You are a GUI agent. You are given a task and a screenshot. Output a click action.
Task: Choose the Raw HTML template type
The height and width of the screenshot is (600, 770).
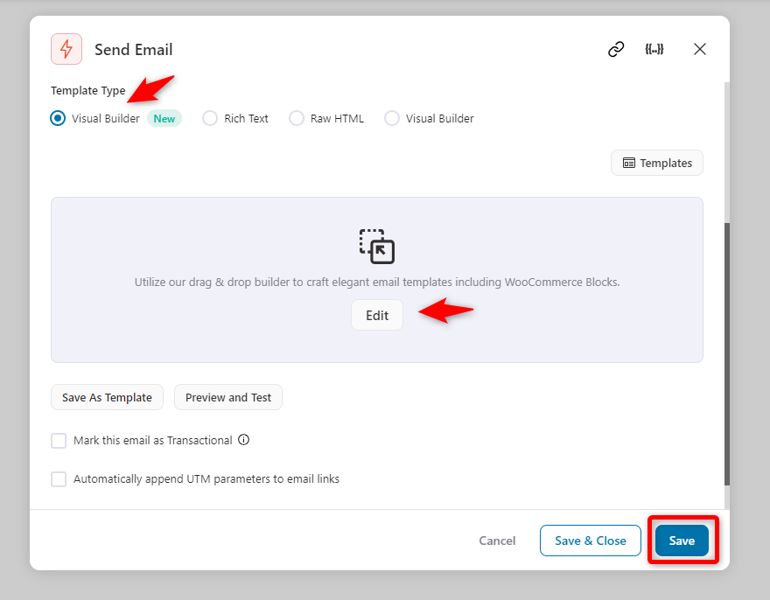tap(297, 118)
